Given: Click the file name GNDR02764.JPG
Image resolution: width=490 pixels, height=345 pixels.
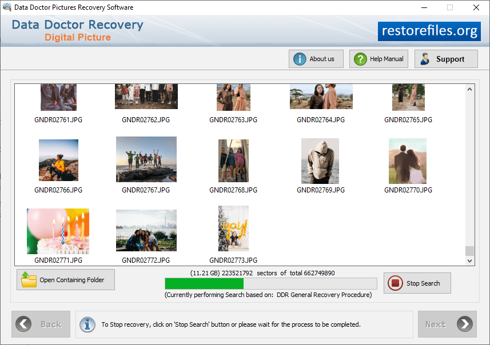Looking at the screenshot, I should click(x=321, y=119).
